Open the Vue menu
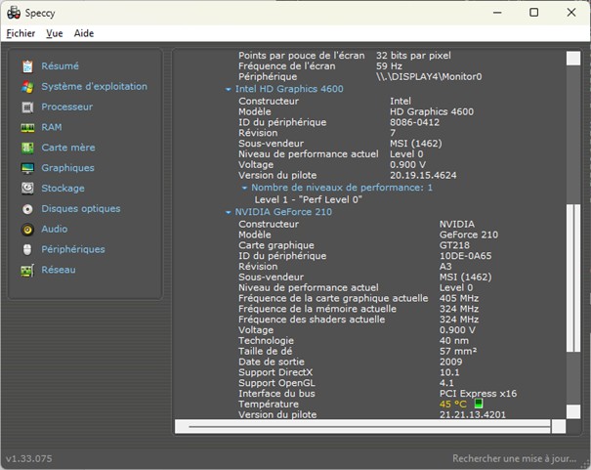The image size is (591, 470). (54, 33)
